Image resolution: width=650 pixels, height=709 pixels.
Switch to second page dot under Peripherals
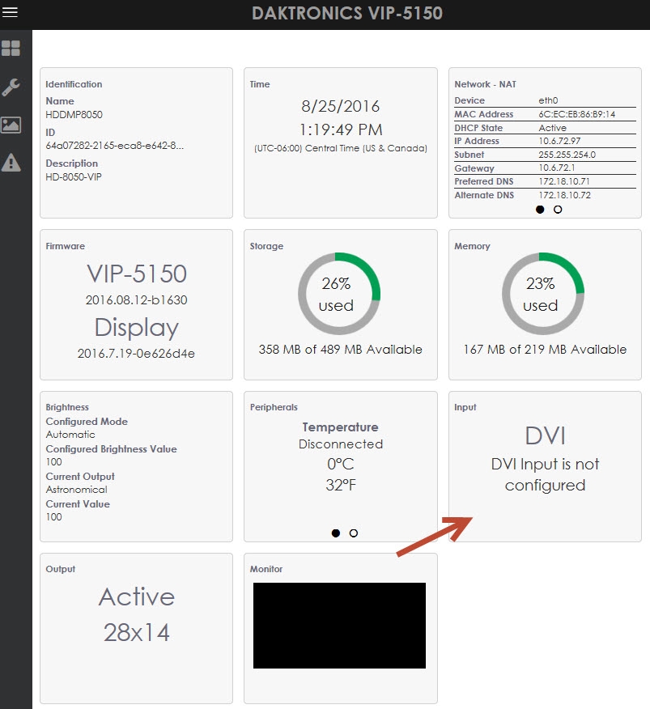point(352,533)
